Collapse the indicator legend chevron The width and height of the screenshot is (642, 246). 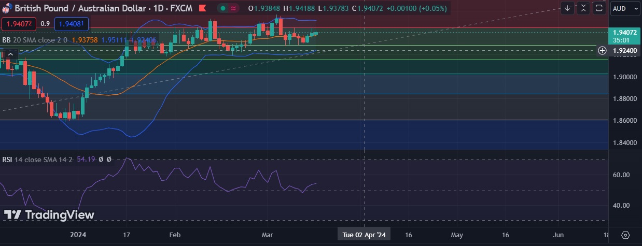click(x=10, y=53)
